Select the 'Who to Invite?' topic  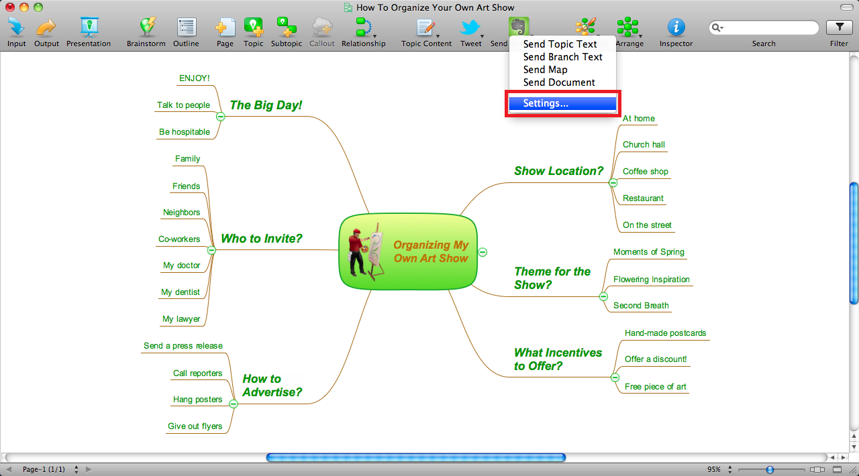click(x=261, y=239)
